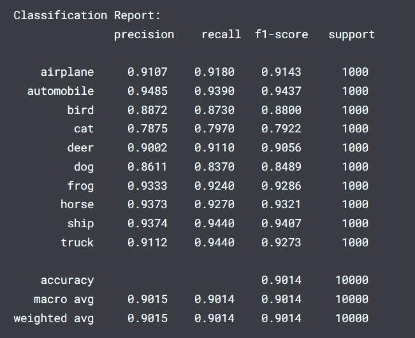Viewport: 415px width, 338px height.
Task: Click the 'f1-score' column header
Action: pyautogui.click(x=281, y=34)
